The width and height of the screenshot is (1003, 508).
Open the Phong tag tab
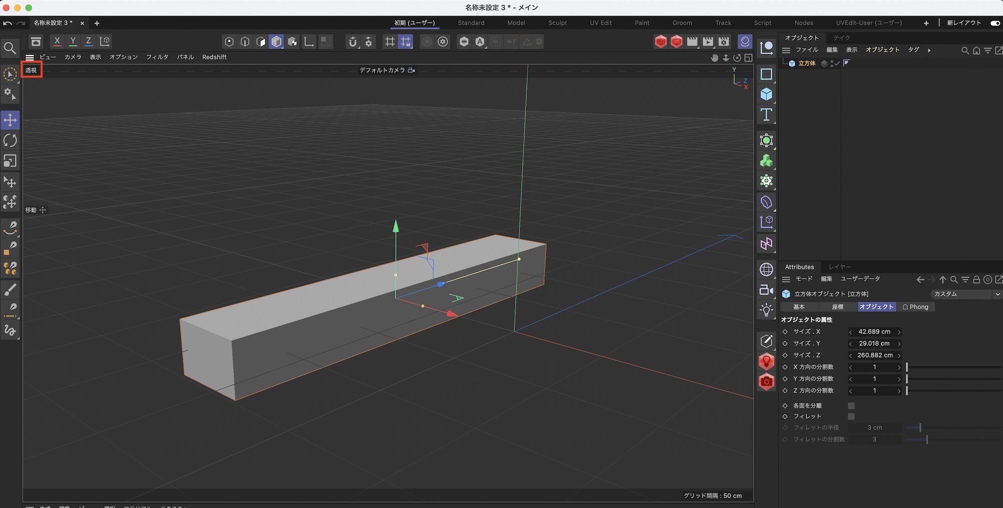pos(916,307)
